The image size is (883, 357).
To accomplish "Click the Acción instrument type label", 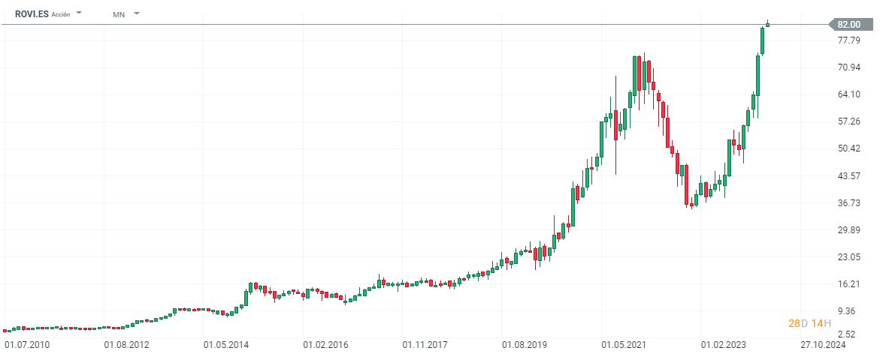I will (61, 14).
